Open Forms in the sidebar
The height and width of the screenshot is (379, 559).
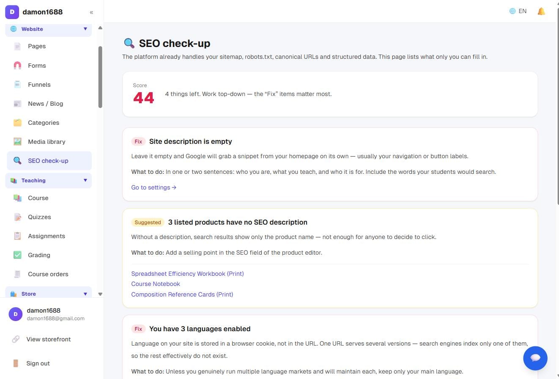click(49, 66)
